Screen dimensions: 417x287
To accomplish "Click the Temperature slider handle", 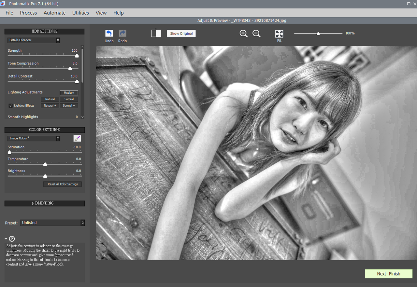I will 45,164.
